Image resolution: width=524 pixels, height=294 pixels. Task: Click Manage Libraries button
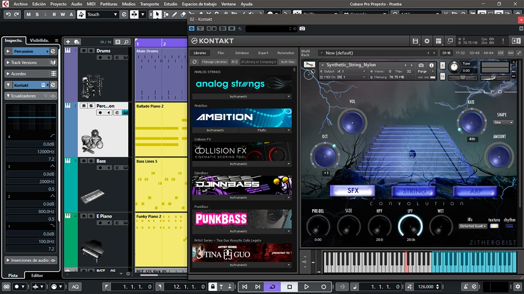tap(214, 62)
